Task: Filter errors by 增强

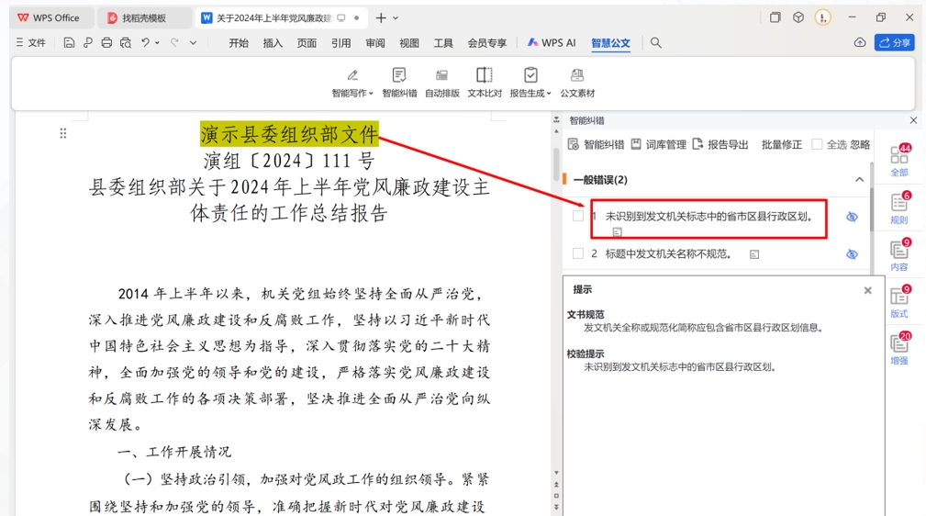Action: pyautogui.click(x=899, y=349)
